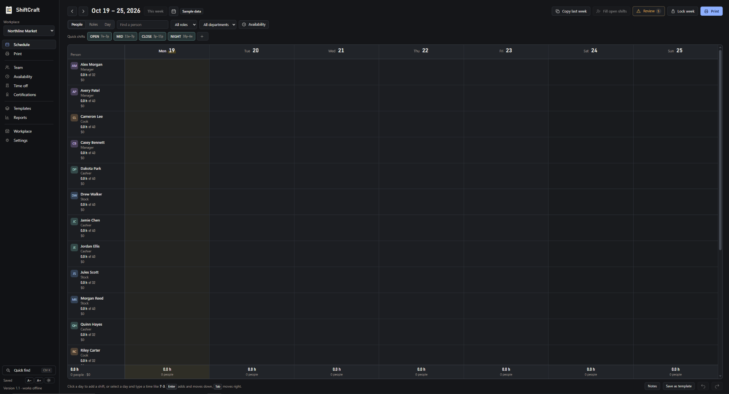
Task: Open Quick find search box
Action: (x=29, y=371)
